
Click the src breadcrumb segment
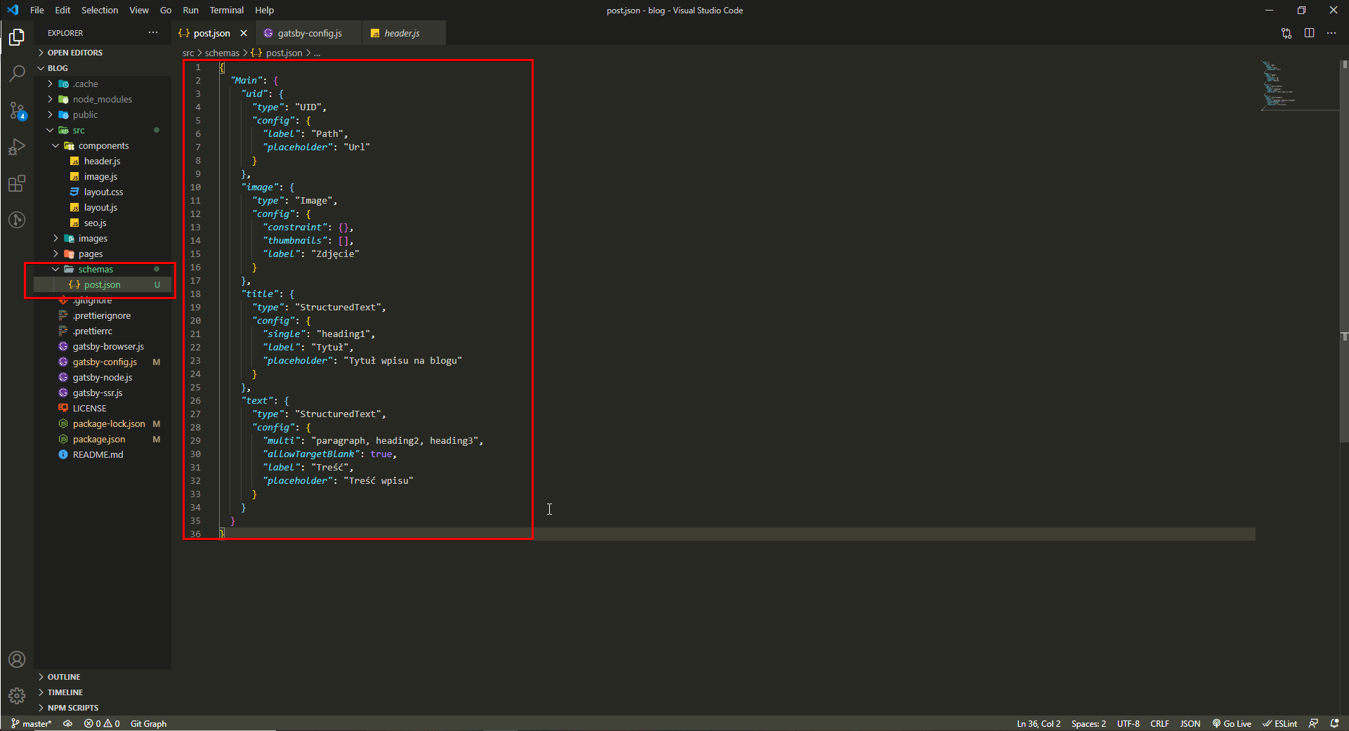pos(187,53)
